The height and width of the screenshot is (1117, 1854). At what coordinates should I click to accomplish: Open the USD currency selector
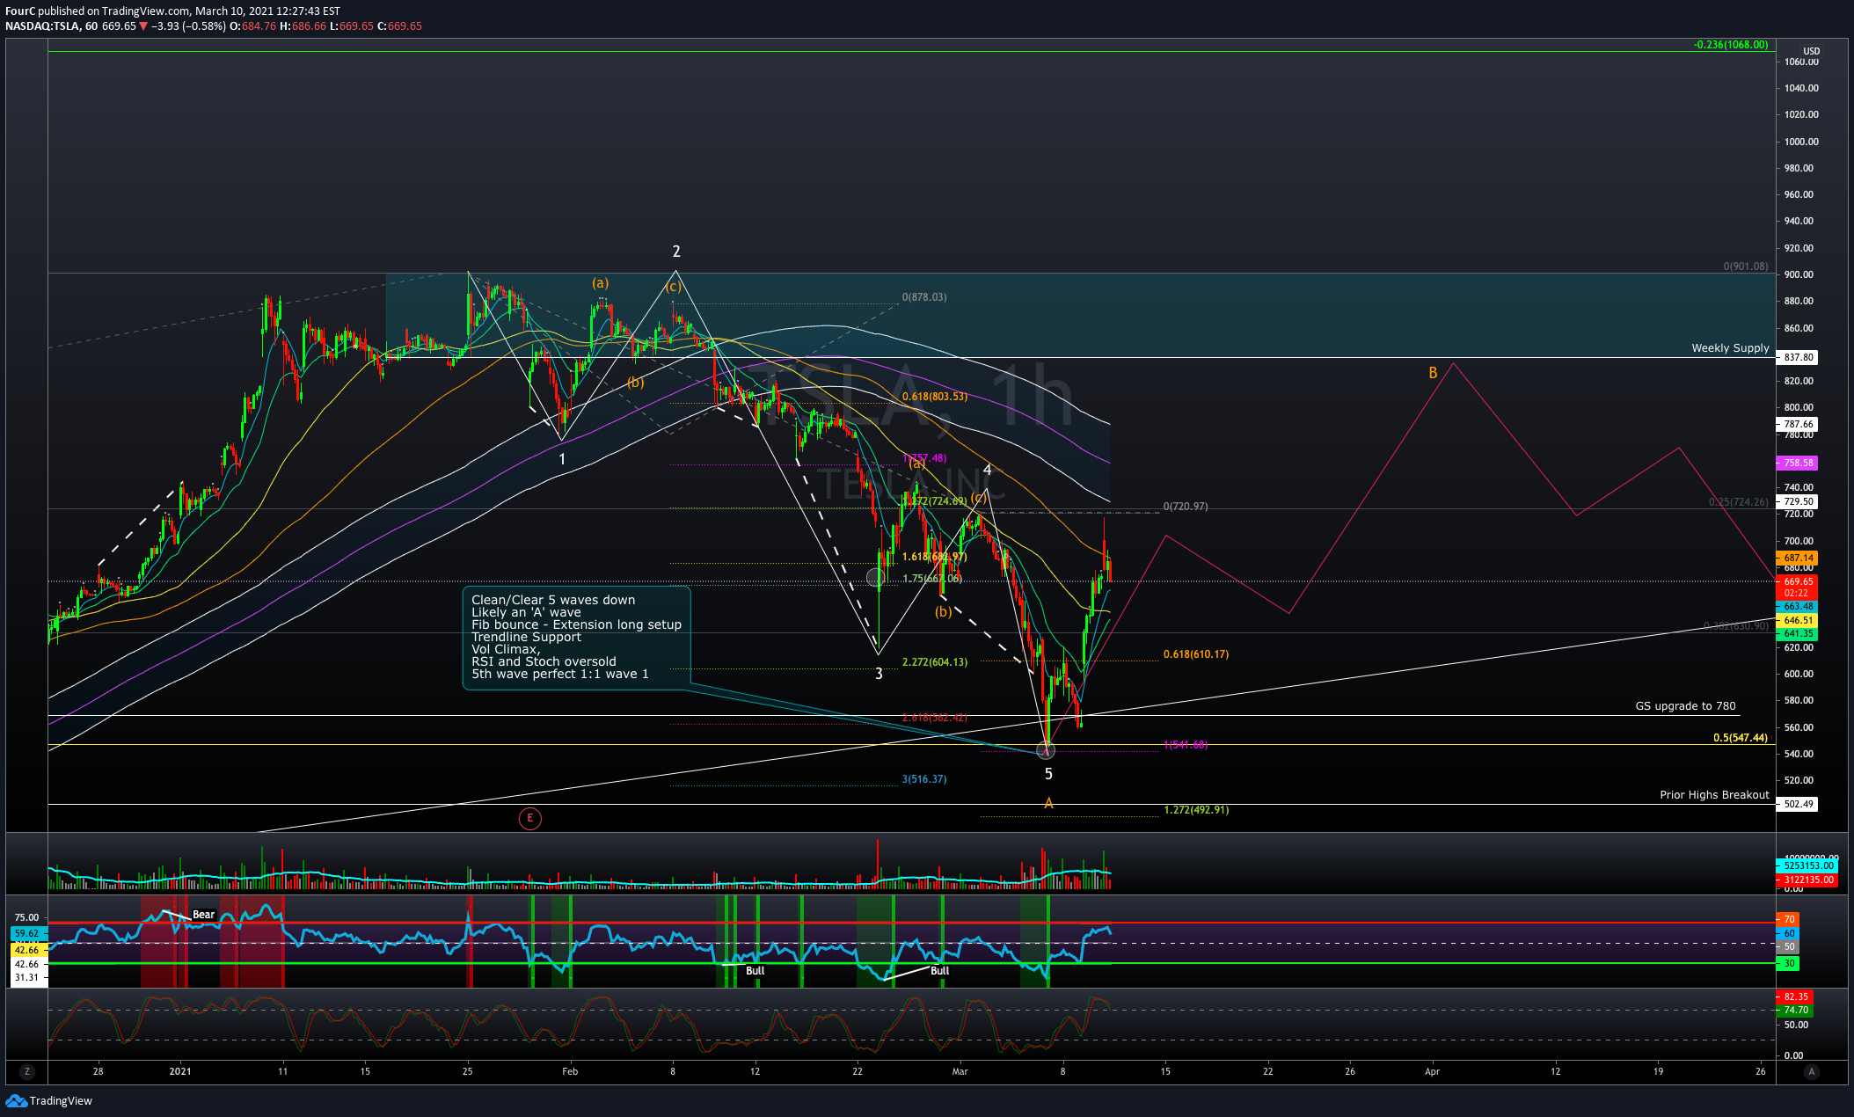pos(1812,51)
